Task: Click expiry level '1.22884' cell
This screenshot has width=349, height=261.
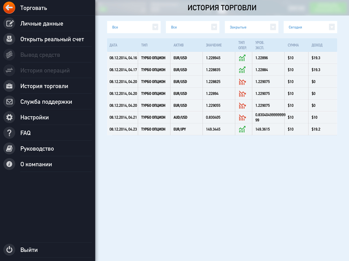Action: (x=261, y=70)
